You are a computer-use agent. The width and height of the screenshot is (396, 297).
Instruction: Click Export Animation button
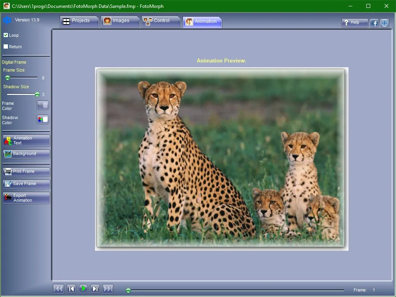(26, 198)
